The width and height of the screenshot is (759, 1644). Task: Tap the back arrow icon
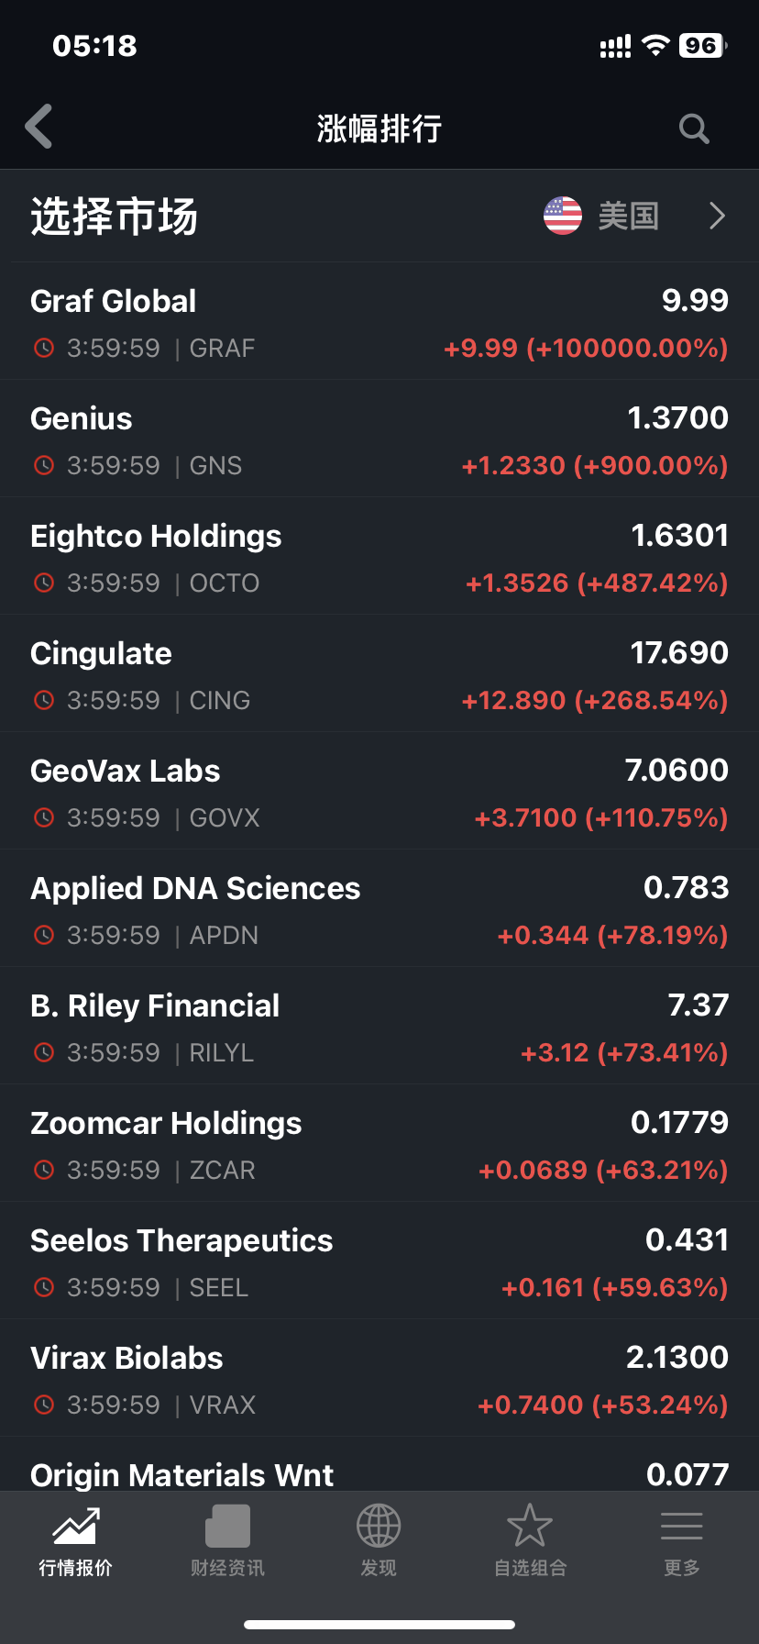[x=39, y=127]
